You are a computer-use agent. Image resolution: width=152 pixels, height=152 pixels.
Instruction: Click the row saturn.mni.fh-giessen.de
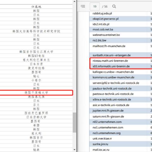[121, 117]
